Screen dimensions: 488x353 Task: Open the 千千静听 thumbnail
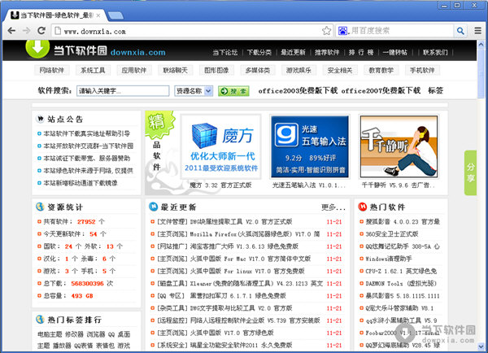point(399,146)
